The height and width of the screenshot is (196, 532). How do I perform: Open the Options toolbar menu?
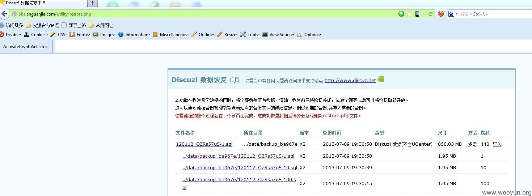pyautogui.click(x=309, y=35)
